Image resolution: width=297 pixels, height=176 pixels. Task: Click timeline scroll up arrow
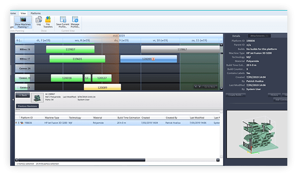tap(221, 45)
